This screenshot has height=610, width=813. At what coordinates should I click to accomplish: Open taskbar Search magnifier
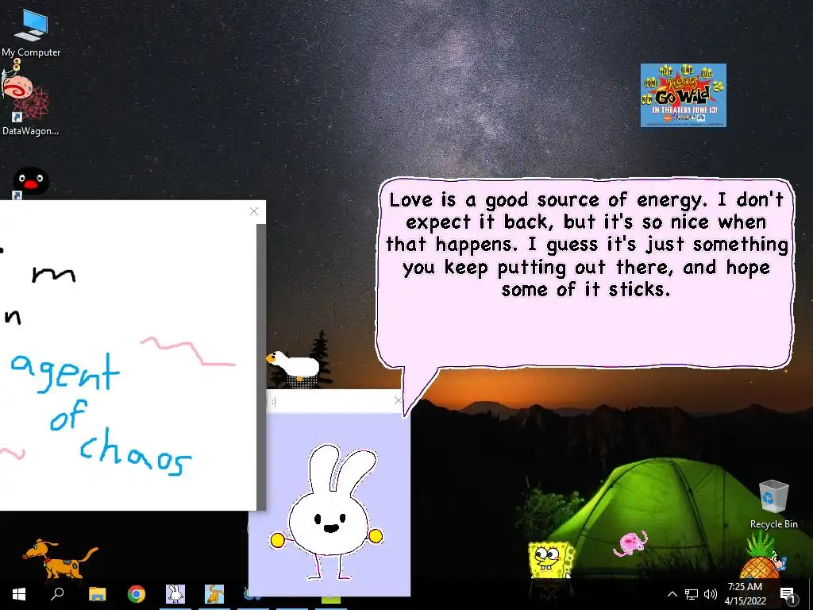coord(57,594)
